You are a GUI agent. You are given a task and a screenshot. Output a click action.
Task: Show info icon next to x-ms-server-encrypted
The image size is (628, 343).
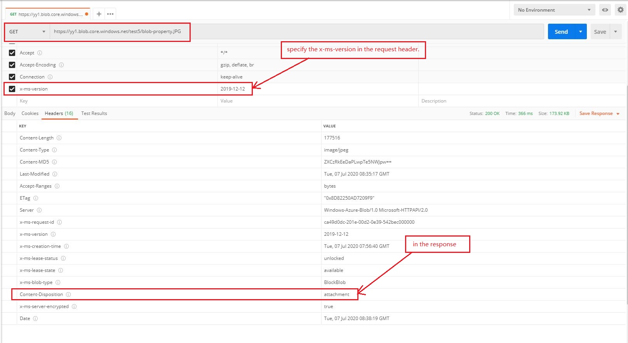coord(74,306)
